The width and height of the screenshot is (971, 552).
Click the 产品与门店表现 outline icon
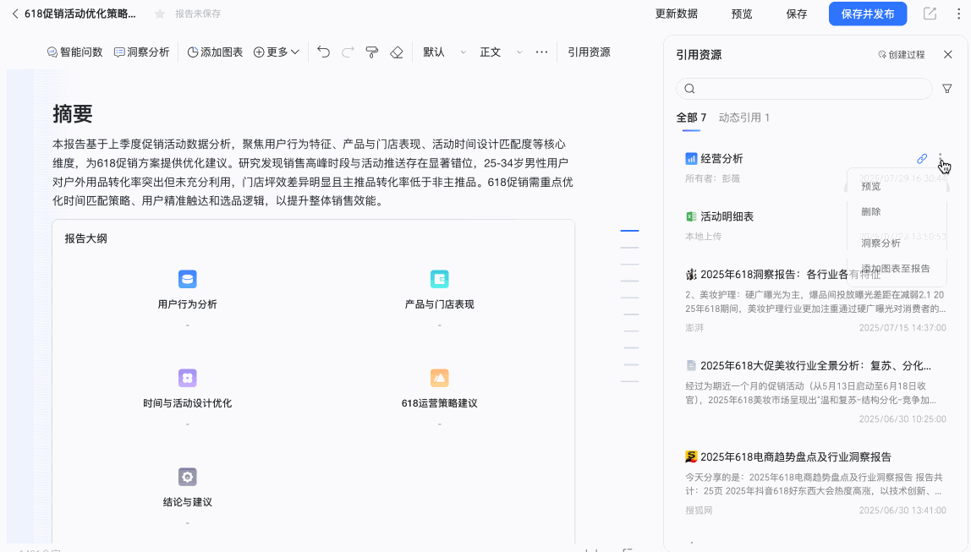point(439,279)
